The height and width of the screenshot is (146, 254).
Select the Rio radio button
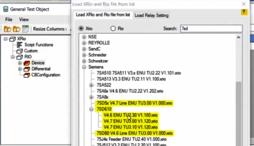(x=113, y=29)
